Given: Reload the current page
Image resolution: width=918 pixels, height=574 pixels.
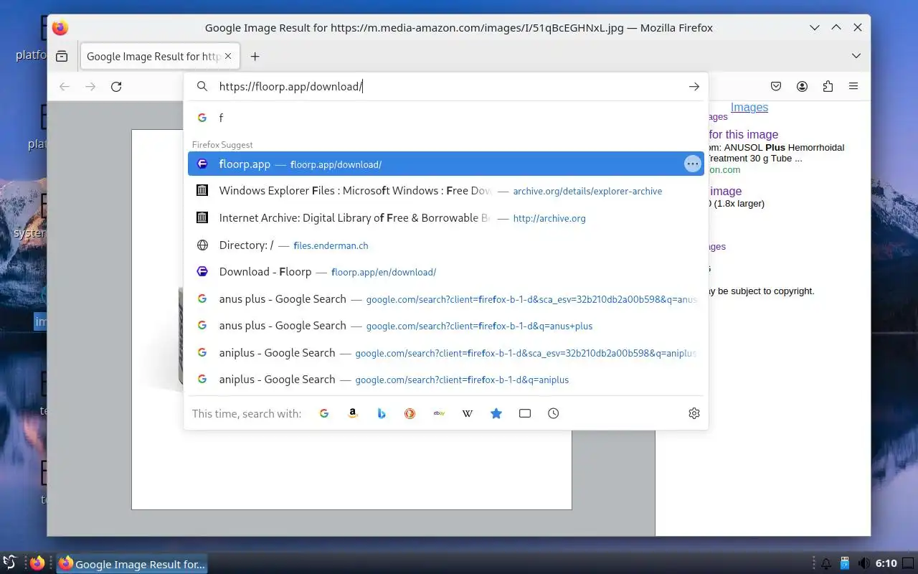Looking at the screenshot, I should point(116,86).
